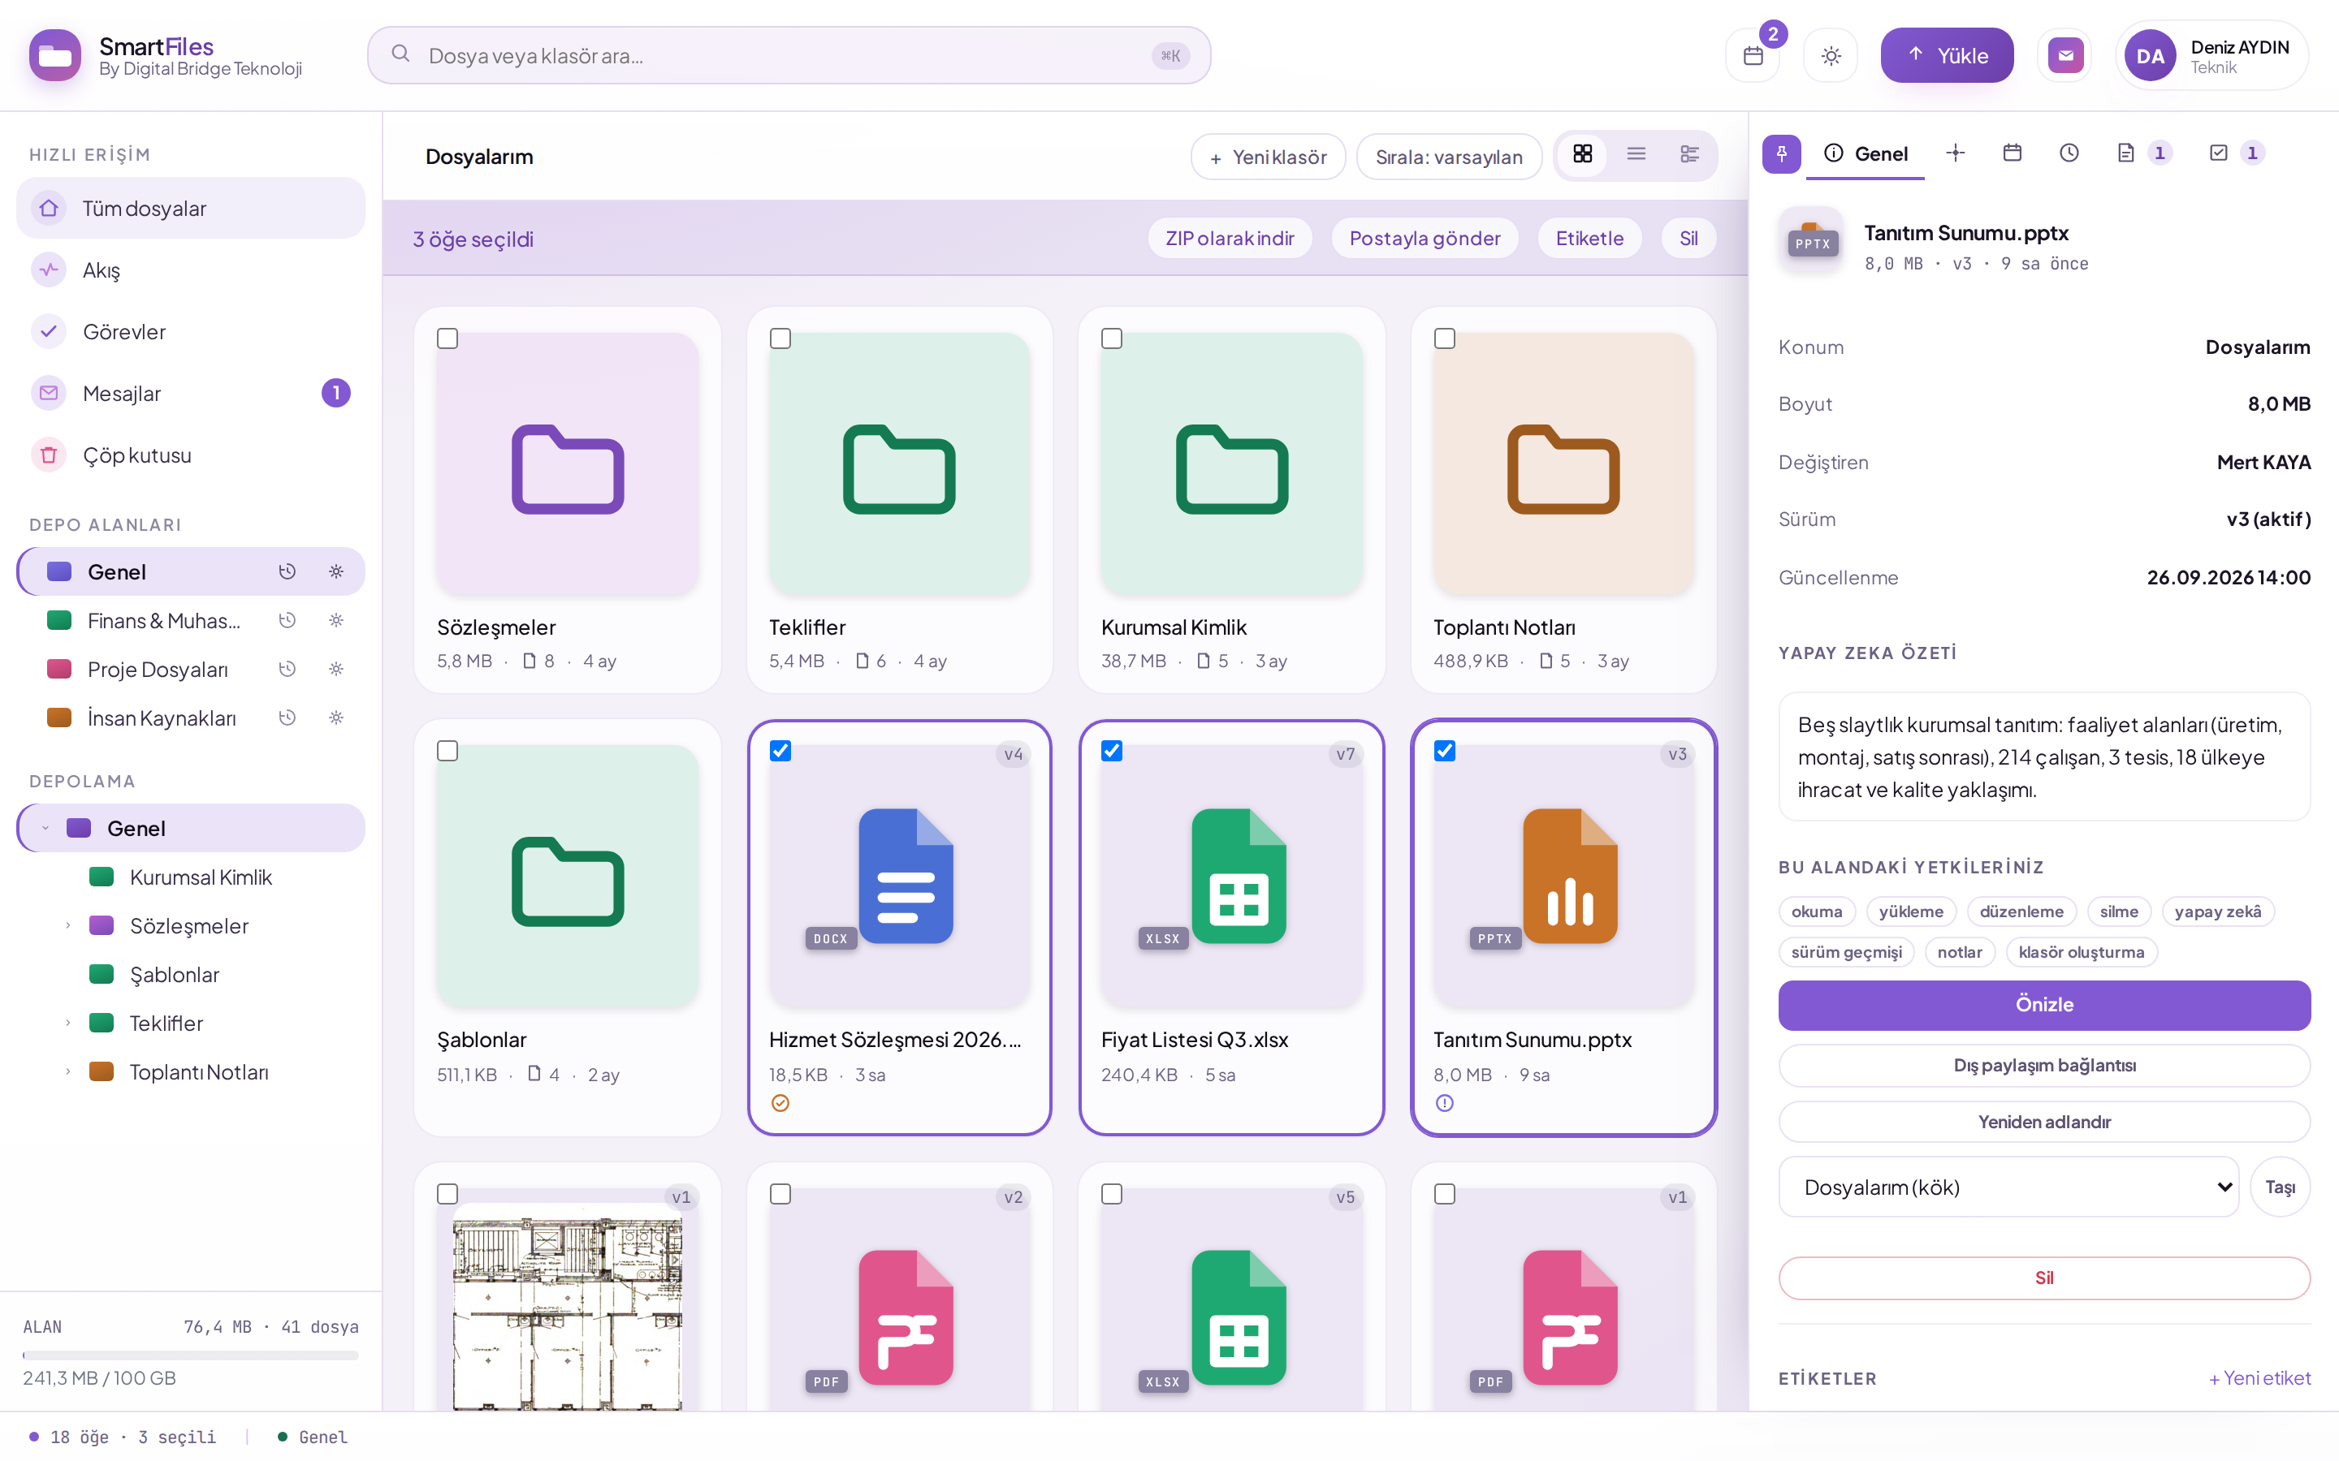
Task: Toggle the light theme sun icon
Action: point(1831,56)
